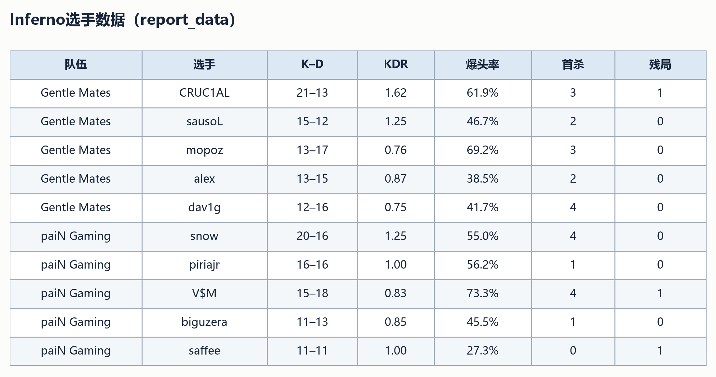Select the biguzera player name
Screen dimensions: 716x377
pyautogui.click(x=204, y=322)
